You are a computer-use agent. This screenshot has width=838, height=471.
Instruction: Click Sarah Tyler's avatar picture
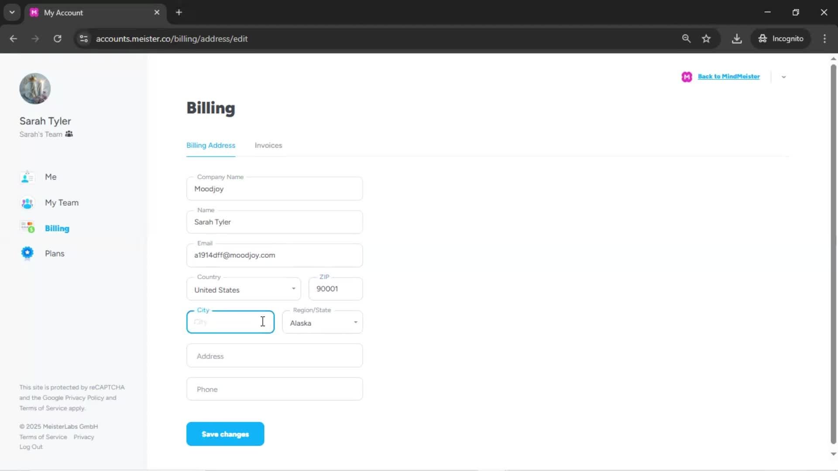(x=35, y=89)
